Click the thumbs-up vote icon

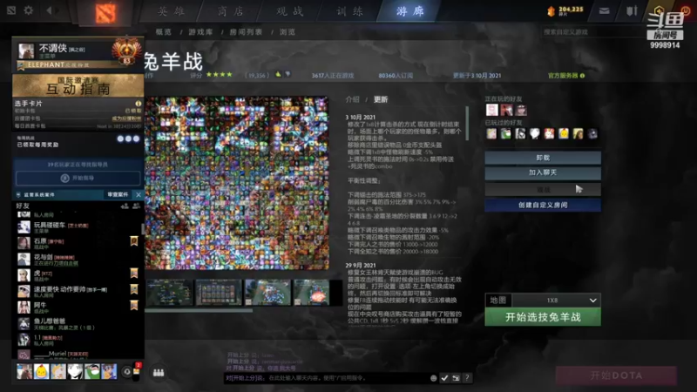tap(278, 74)
